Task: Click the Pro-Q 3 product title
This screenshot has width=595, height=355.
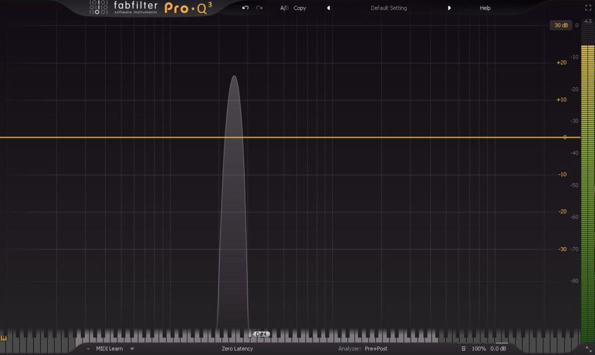Action: click(188, 8)
